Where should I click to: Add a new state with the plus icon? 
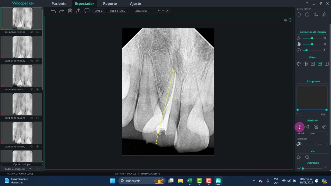(163, 11)
